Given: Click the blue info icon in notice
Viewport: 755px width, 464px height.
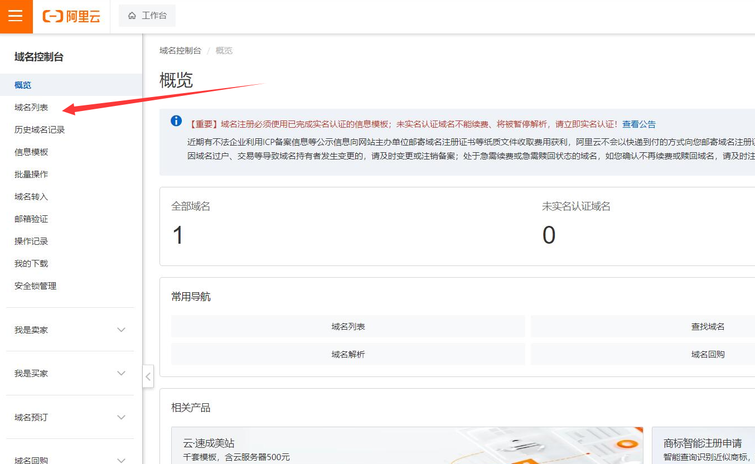Looking at the screenshot, I should 176,121.
